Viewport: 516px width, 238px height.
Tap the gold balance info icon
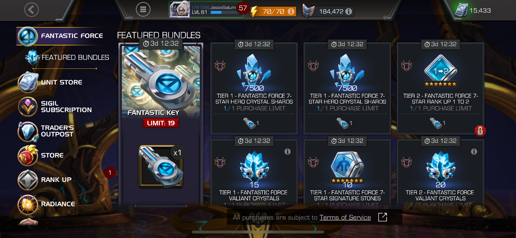pos(348,11)
